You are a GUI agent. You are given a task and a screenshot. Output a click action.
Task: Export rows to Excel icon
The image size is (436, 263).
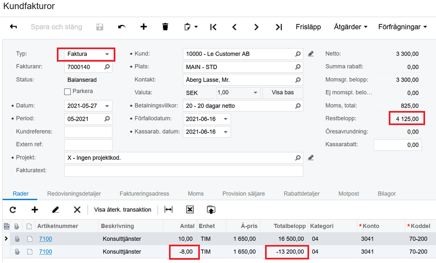pos(190,210)
